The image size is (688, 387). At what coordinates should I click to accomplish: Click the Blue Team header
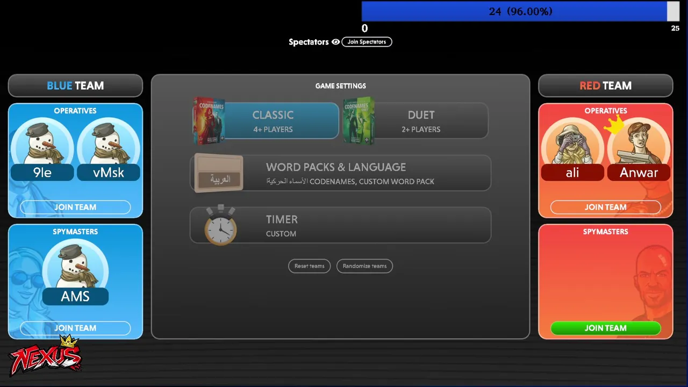point(75,85)
